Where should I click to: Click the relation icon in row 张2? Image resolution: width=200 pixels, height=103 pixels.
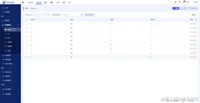(x=193, y=28)
